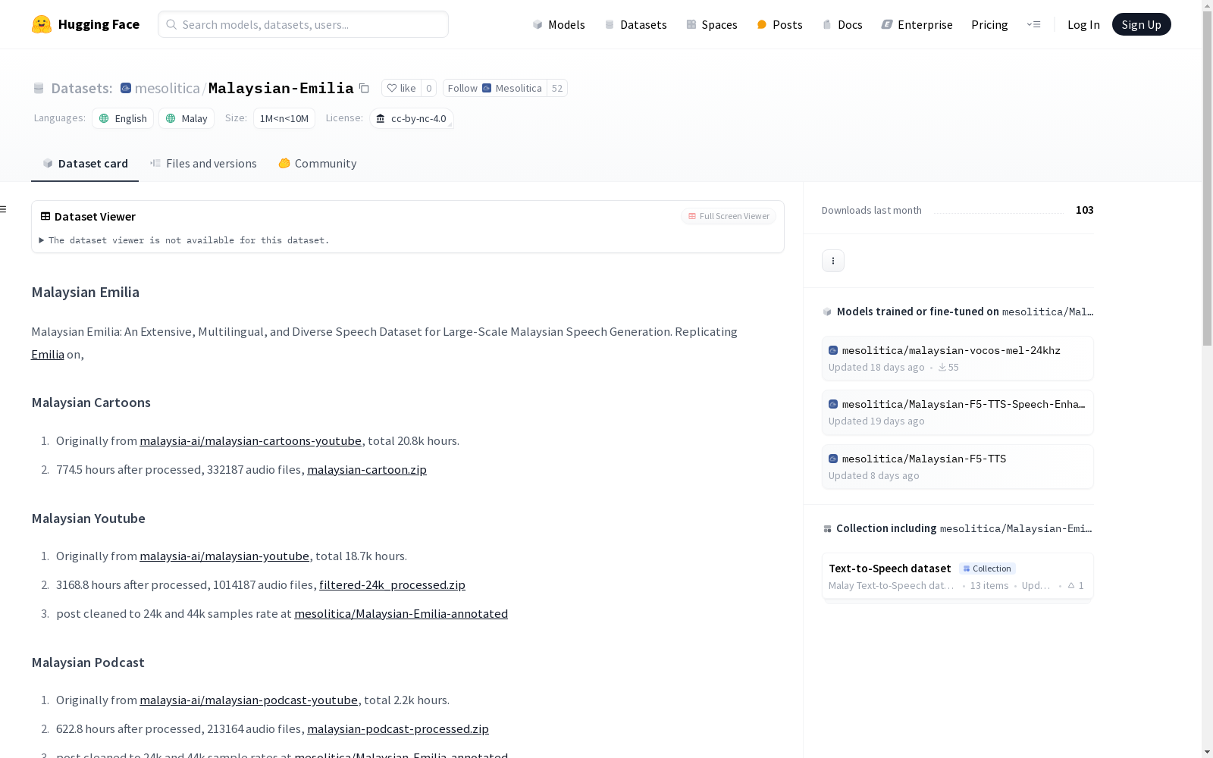
Task: Click the Sign Up button
Action: (1141, 24)
